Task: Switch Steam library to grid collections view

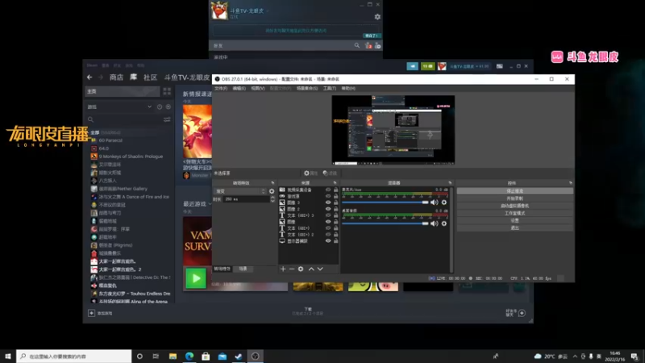Action: [x=167, y=91]
